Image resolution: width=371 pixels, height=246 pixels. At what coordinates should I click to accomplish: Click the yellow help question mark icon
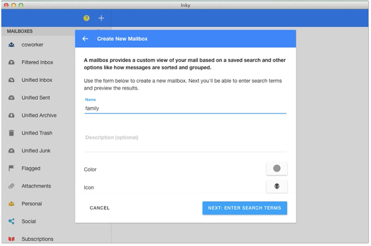(x=86, y=18)
